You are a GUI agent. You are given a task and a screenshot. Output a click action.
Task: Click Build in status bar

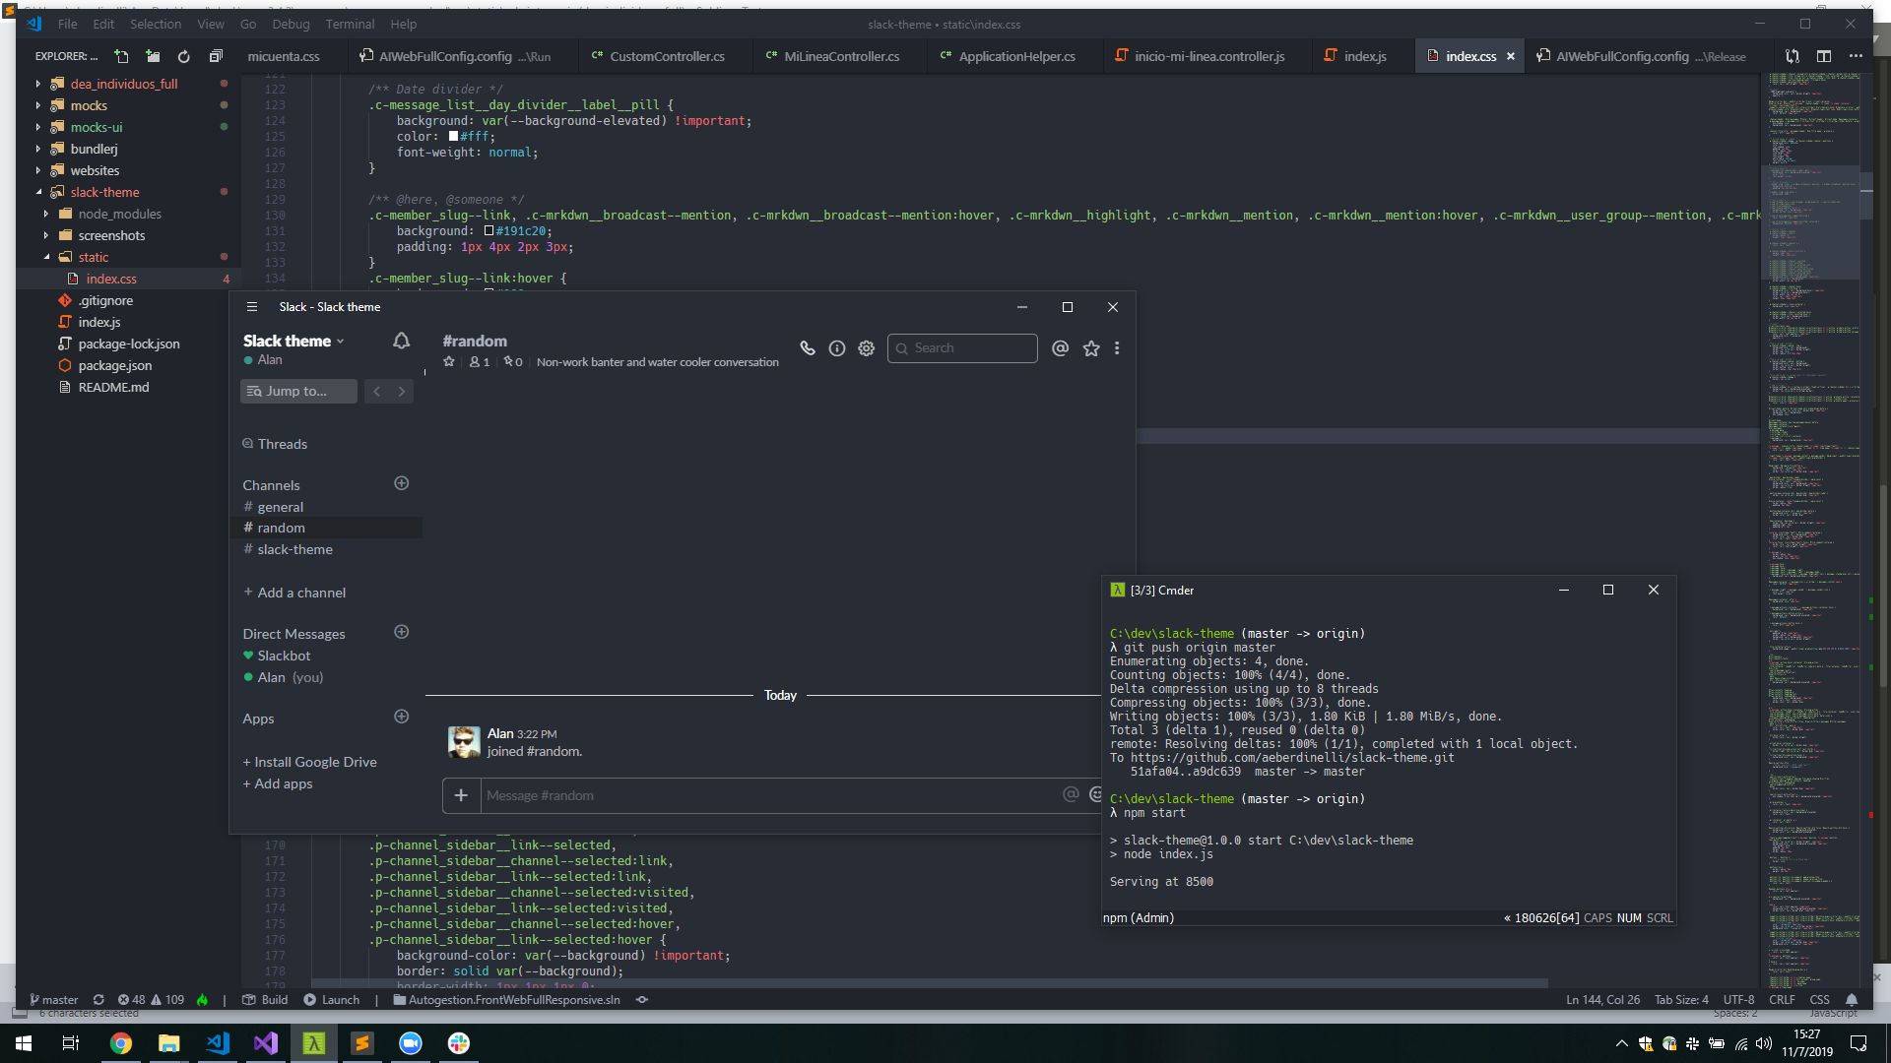(x=266, y=1000)
